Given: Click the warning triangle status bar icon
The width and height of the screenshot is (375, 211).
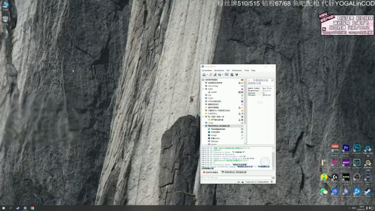Looking at the screenshot, I should point(242,182).
